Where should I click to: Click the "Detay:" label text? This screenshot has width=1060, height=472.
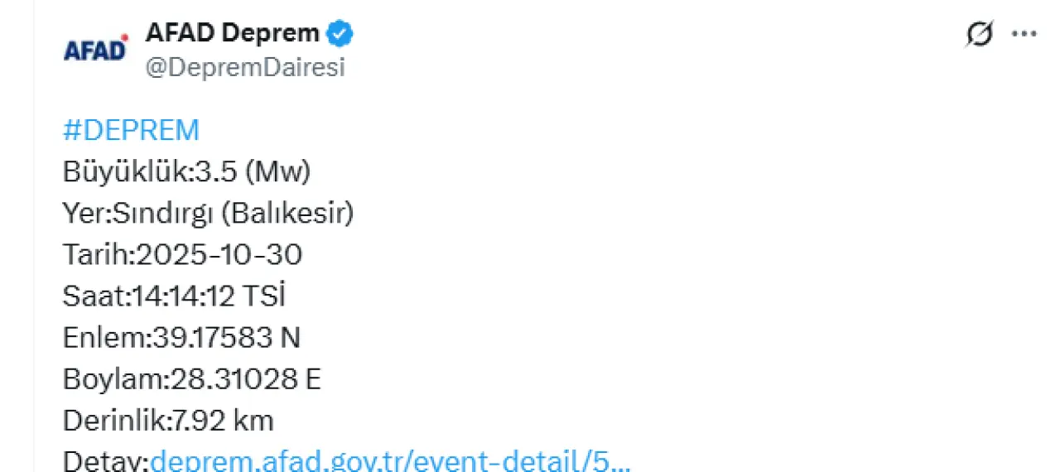(106, 460)
